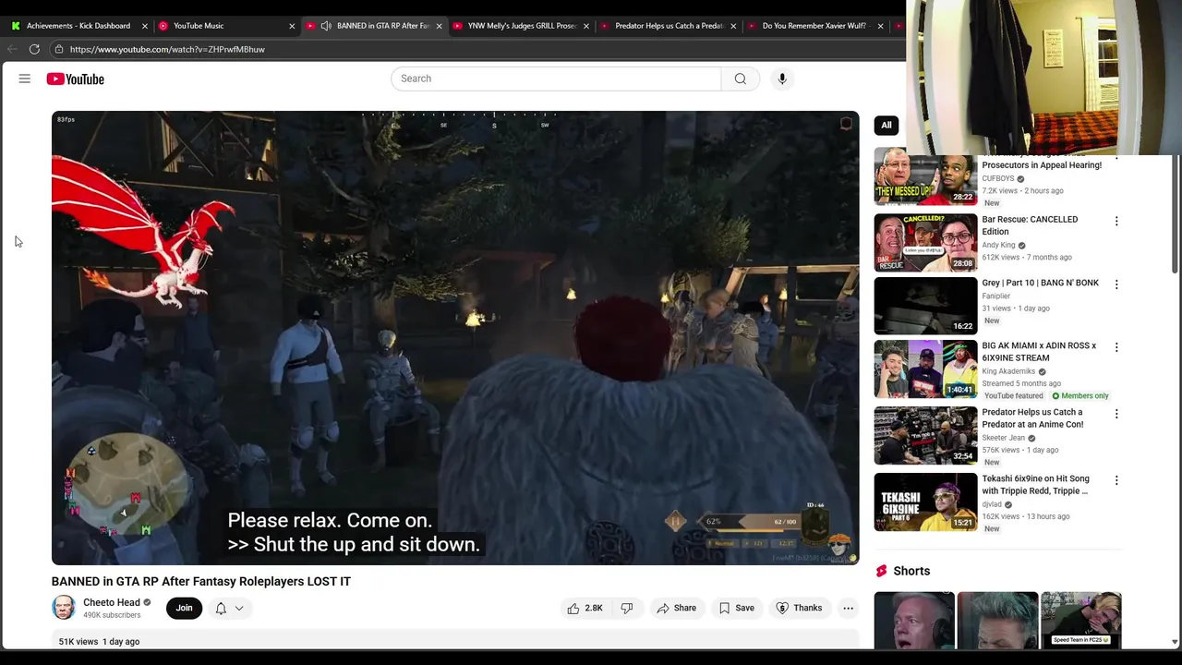Join the Cheeto Head channel membership
1182x665 pixels.
tap(185, 608)
